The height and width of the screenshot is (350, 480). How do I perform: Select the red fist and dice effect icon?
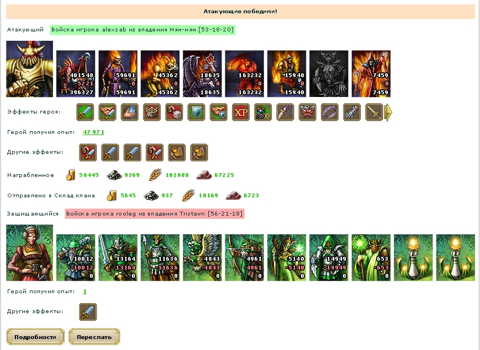(x=174, y=112)
